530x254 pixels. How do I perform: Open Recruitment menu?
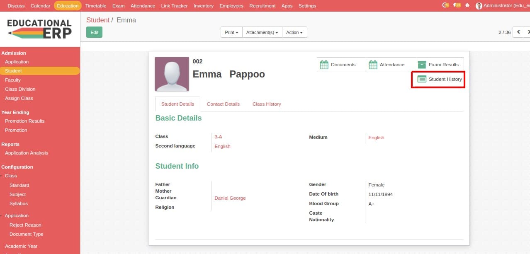[263, 6]
